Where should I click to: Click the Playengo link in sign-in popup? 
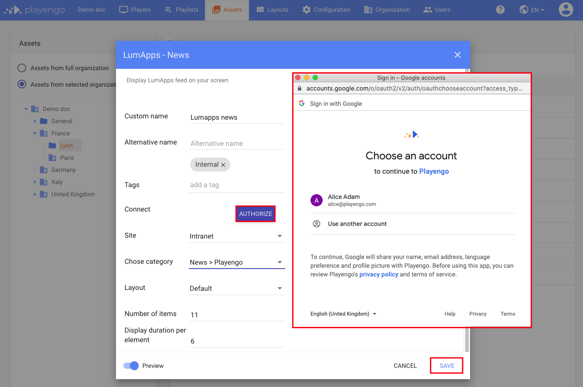(x=434, y=172)
